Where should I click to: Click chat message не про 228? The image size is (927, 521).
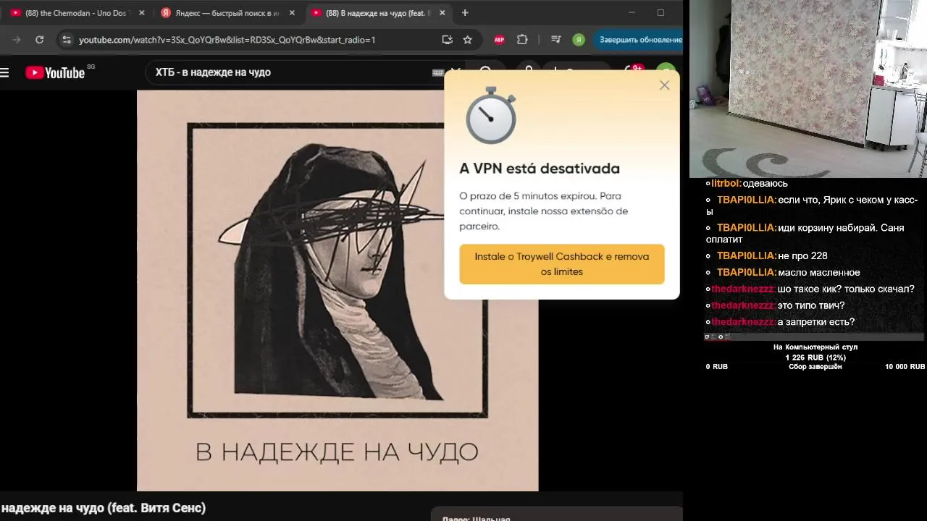click(x=802, y=256)
